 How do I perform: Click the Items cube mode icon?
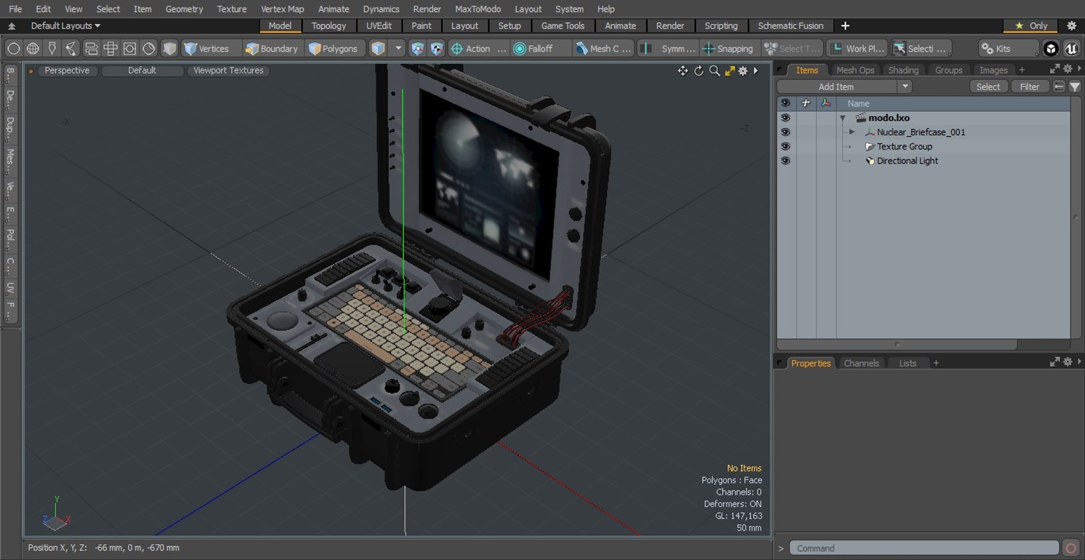pos(378,49)
